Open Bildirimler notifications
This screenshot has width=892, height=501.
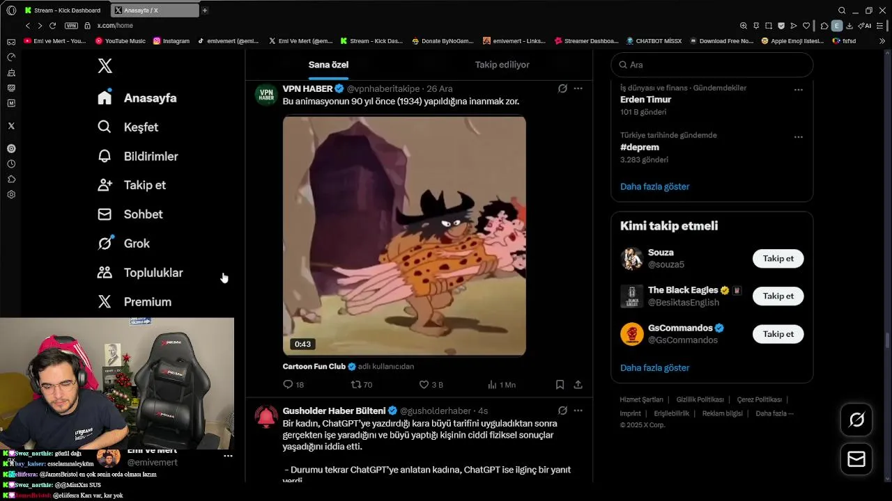(138, 157)
